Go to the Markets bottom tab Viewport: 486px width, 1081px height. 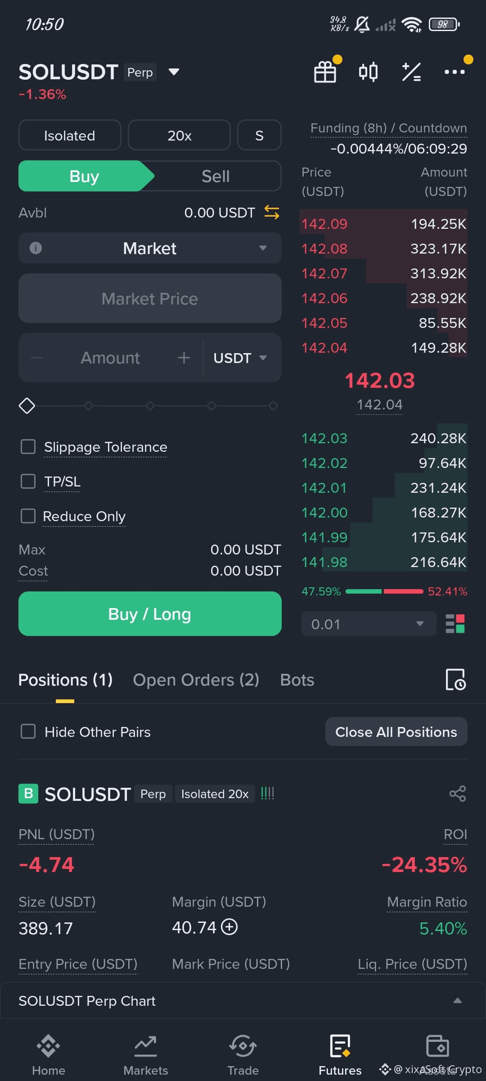tap(146, 1055)
